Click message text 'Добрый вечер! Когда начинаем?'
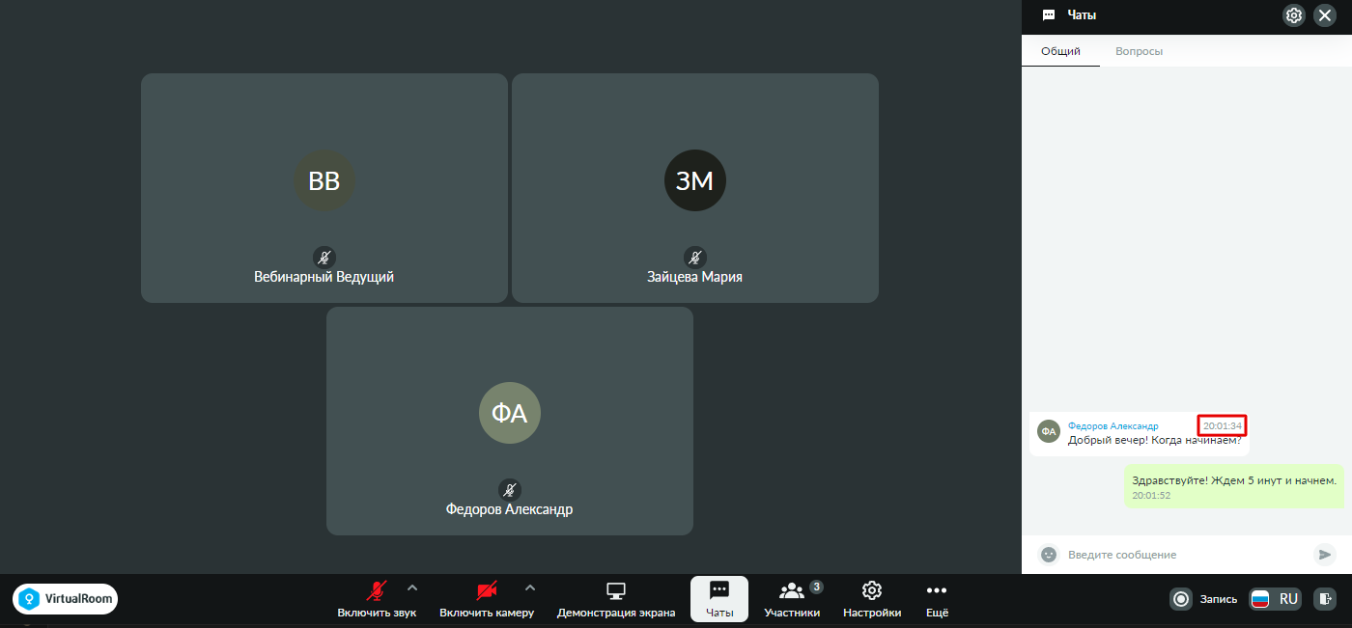The height and width of the screenshot is (628, 1352). (1155, 441)
